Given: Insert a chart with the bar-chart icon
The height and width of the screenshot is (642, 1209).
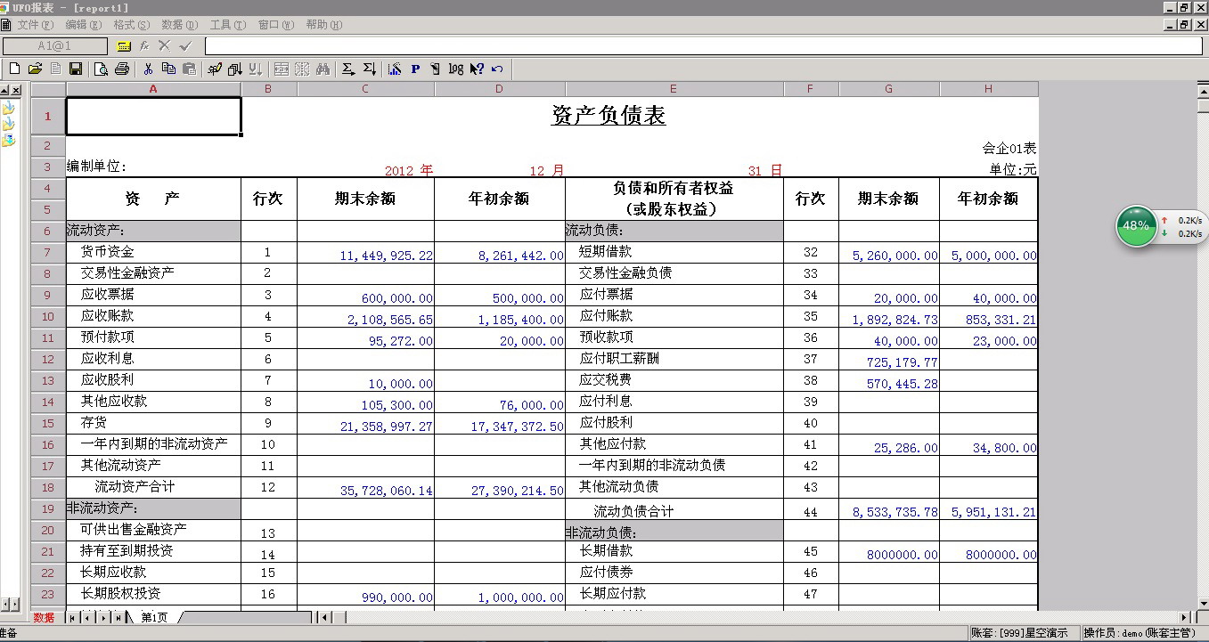Looking at the screenshot, I should click(x=395, y=69).
